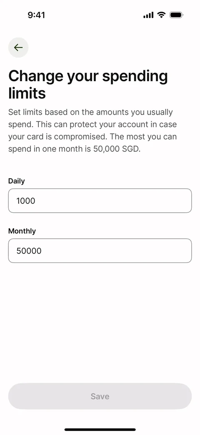Tap the 'Change your spending' heading line
Image resolution: width=200 pixels, height=435 pixels.
click(x=88, y=77)
